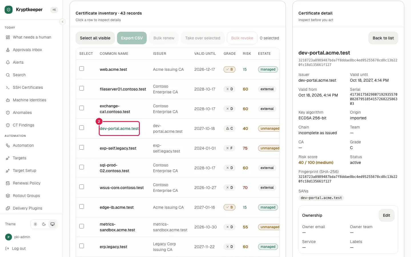Viewport: 411px width, 257px height.
Task: Switch to light theme sun icon
Action: point(35,224)
